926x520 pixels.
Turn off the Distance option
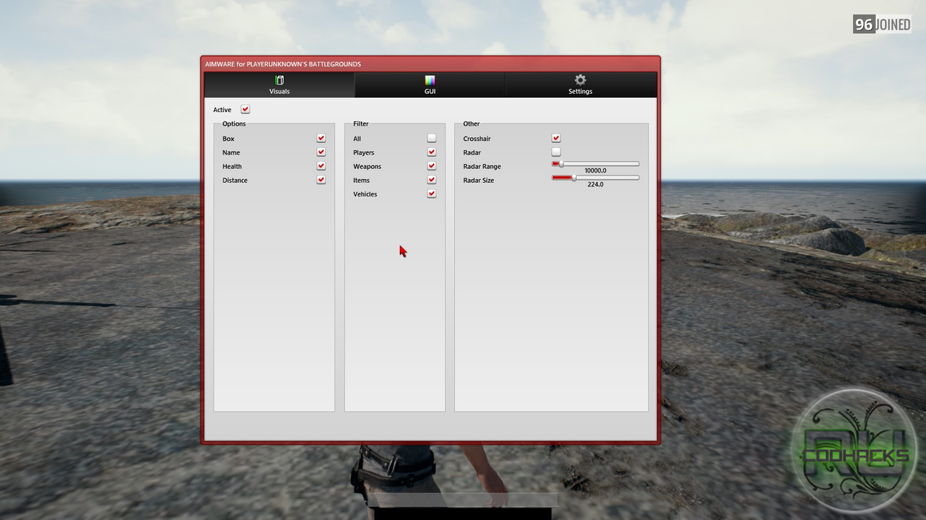click(321, 180)
